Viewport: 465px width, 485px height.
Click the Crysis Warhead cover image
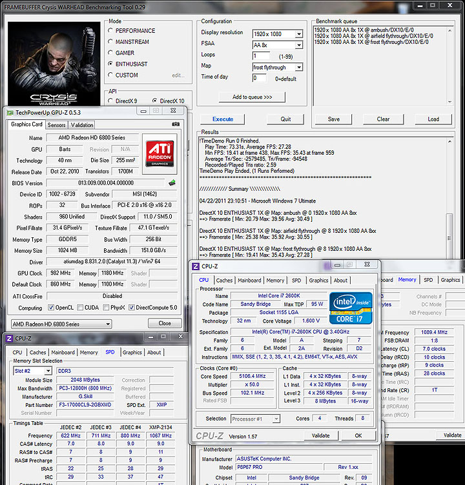pos(54,64)
